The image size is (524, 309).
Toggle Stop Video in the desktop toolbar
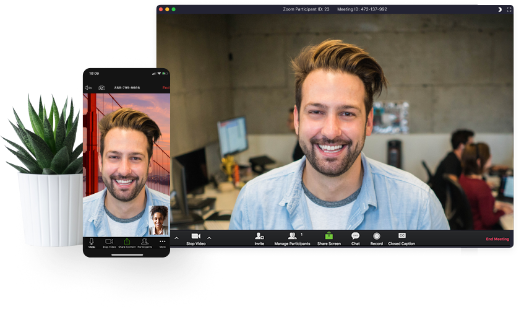(195, 237)
